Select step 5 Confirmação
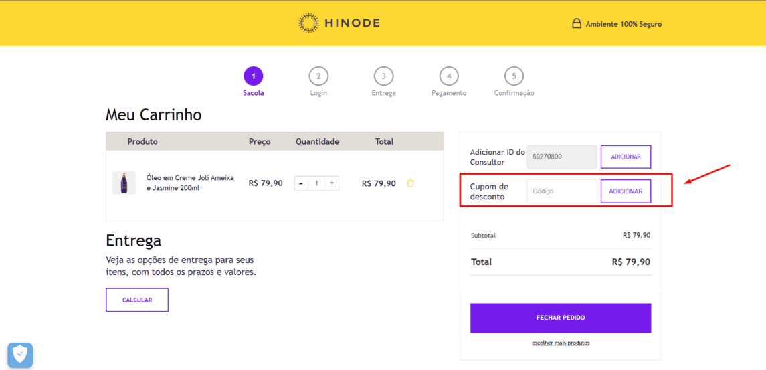This screenshot has width=766, height=370. click(514, 82)
